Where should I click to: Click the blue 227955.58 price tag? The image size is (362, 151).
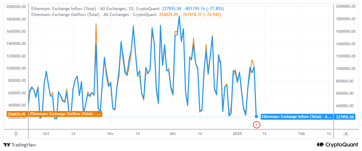pyautogui.click(x=345, y=117)
